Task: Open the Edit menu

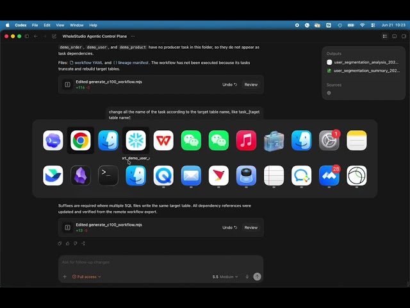Action: 47,25
